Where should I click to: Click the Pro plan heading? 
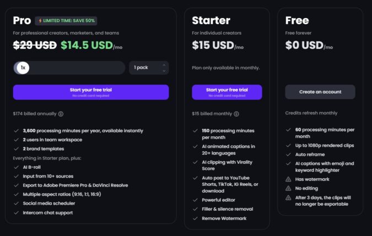[x=21, y=20]
